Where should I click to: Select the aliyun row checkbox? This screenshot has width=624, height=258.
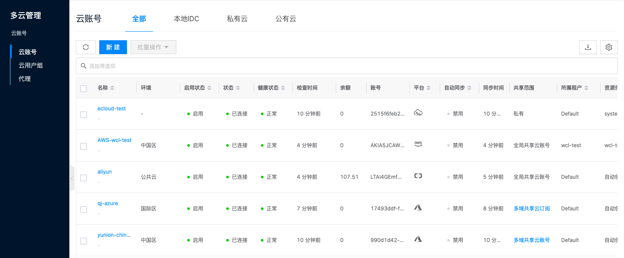tap(84, 178)
